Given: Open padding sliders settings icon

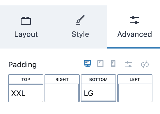Looking at the screenshot, I should 129,64.
